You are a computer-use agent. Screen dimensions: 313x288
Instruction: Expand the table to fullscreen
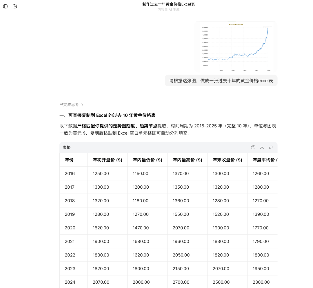(x=271, y=147)
